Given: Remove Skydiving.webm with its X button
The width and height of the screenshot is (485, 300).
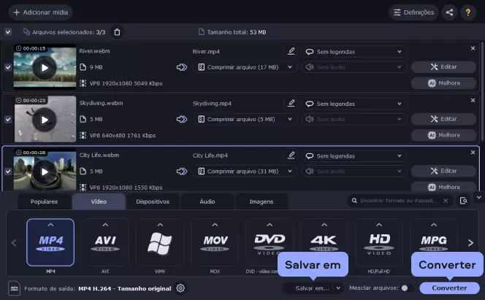Looking at the screenshot, I should (x=473, y=101).
